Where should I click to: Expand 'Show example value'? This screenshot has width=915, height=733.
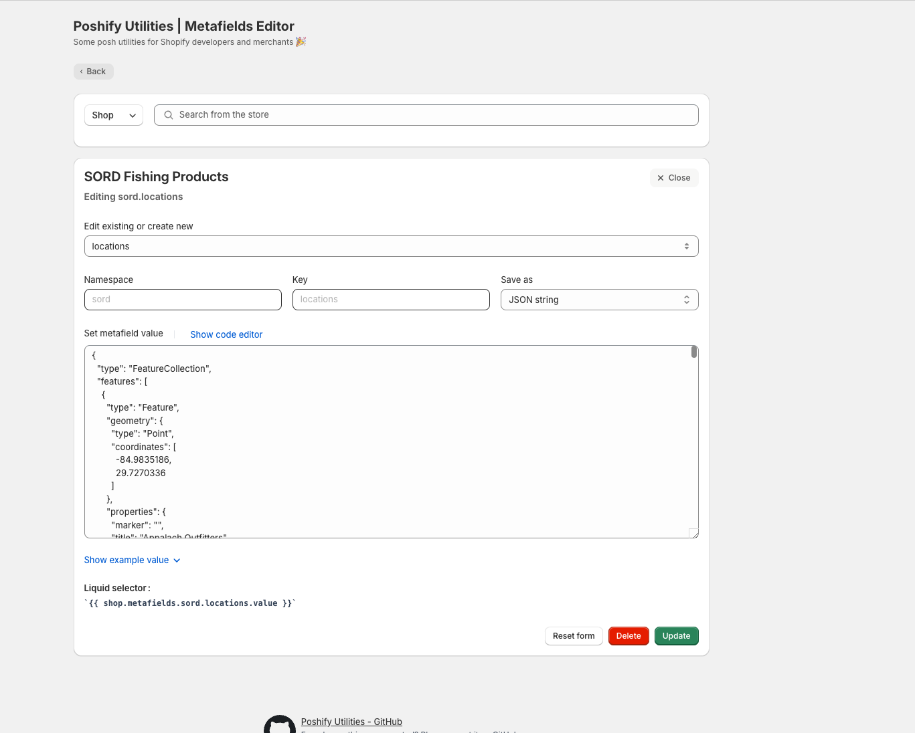click(x=132, y=560)
